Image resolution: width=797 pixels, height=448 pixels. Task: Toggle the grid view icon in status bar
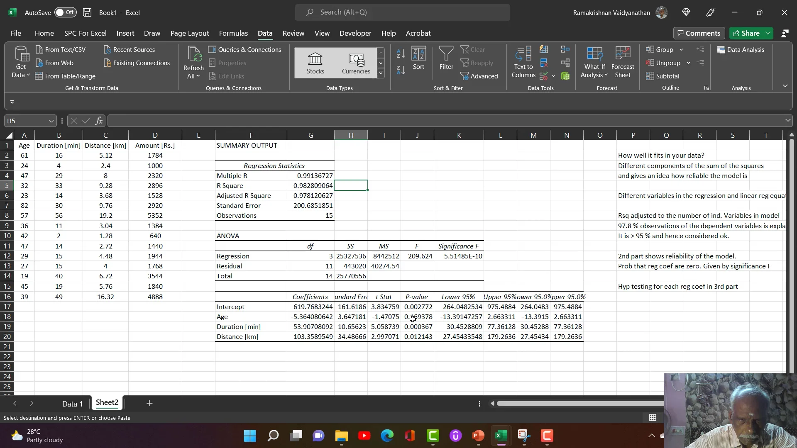(x=653, y=417)
